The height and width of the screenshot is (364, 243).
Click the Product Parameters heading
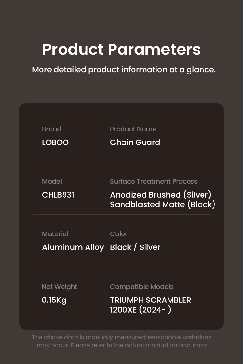click(121, 50)
